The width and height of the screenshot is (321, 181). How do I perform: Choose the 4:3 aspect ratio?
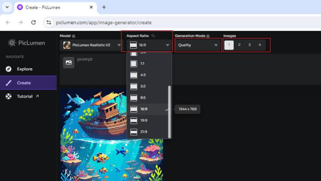click(148, 75)
